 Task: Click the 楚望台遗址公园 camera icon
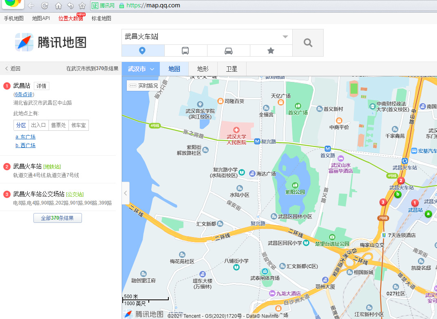click(x=332, y=237)
